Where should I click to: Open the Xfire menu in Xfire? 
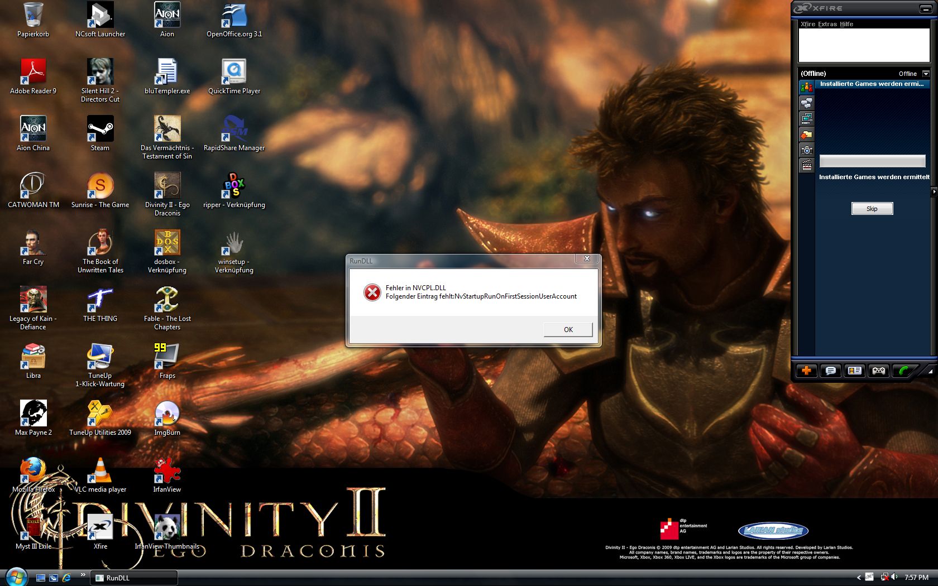(x=807, y=24)
